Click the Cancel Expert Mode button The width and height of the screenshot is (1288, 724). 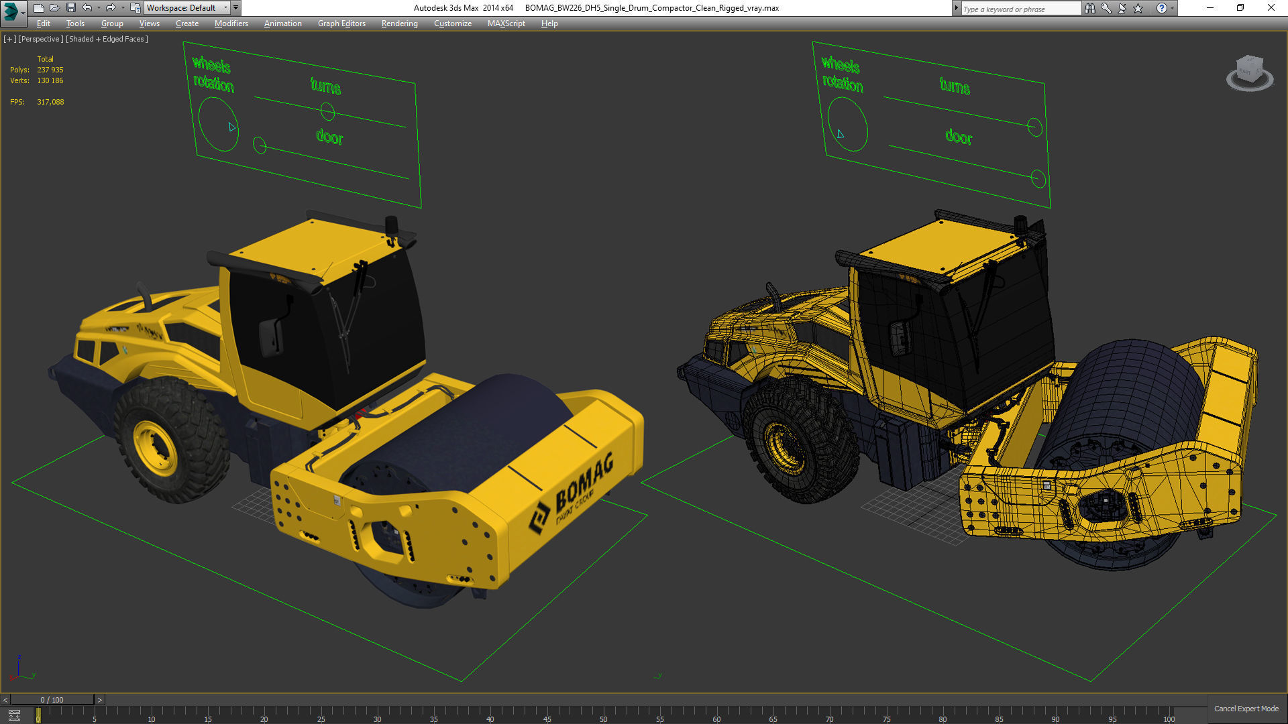(1246, 709)
